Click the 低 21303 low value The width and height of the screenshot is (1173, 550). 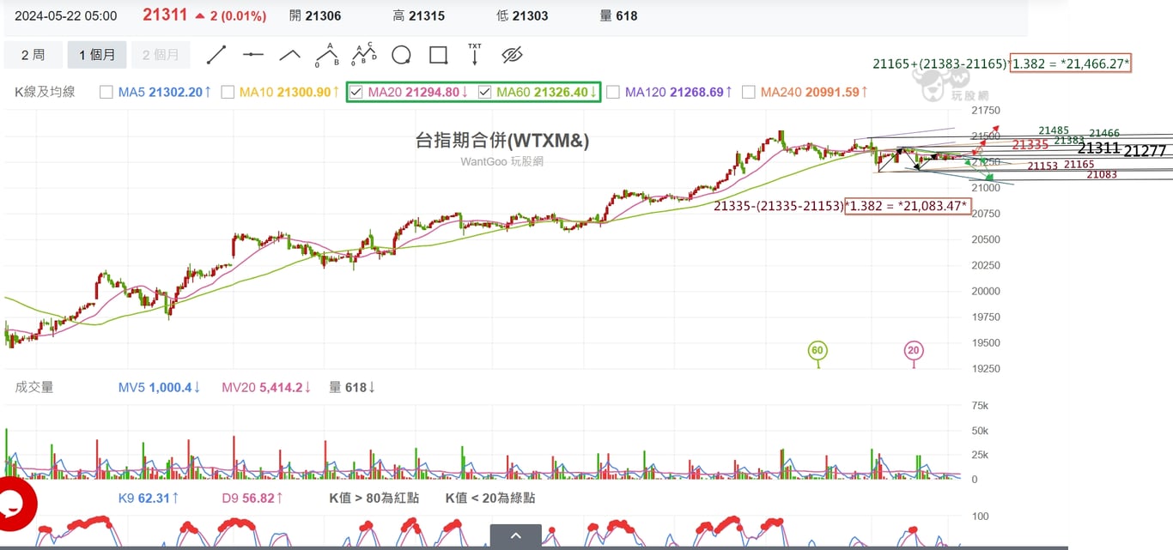click(522, 15)
